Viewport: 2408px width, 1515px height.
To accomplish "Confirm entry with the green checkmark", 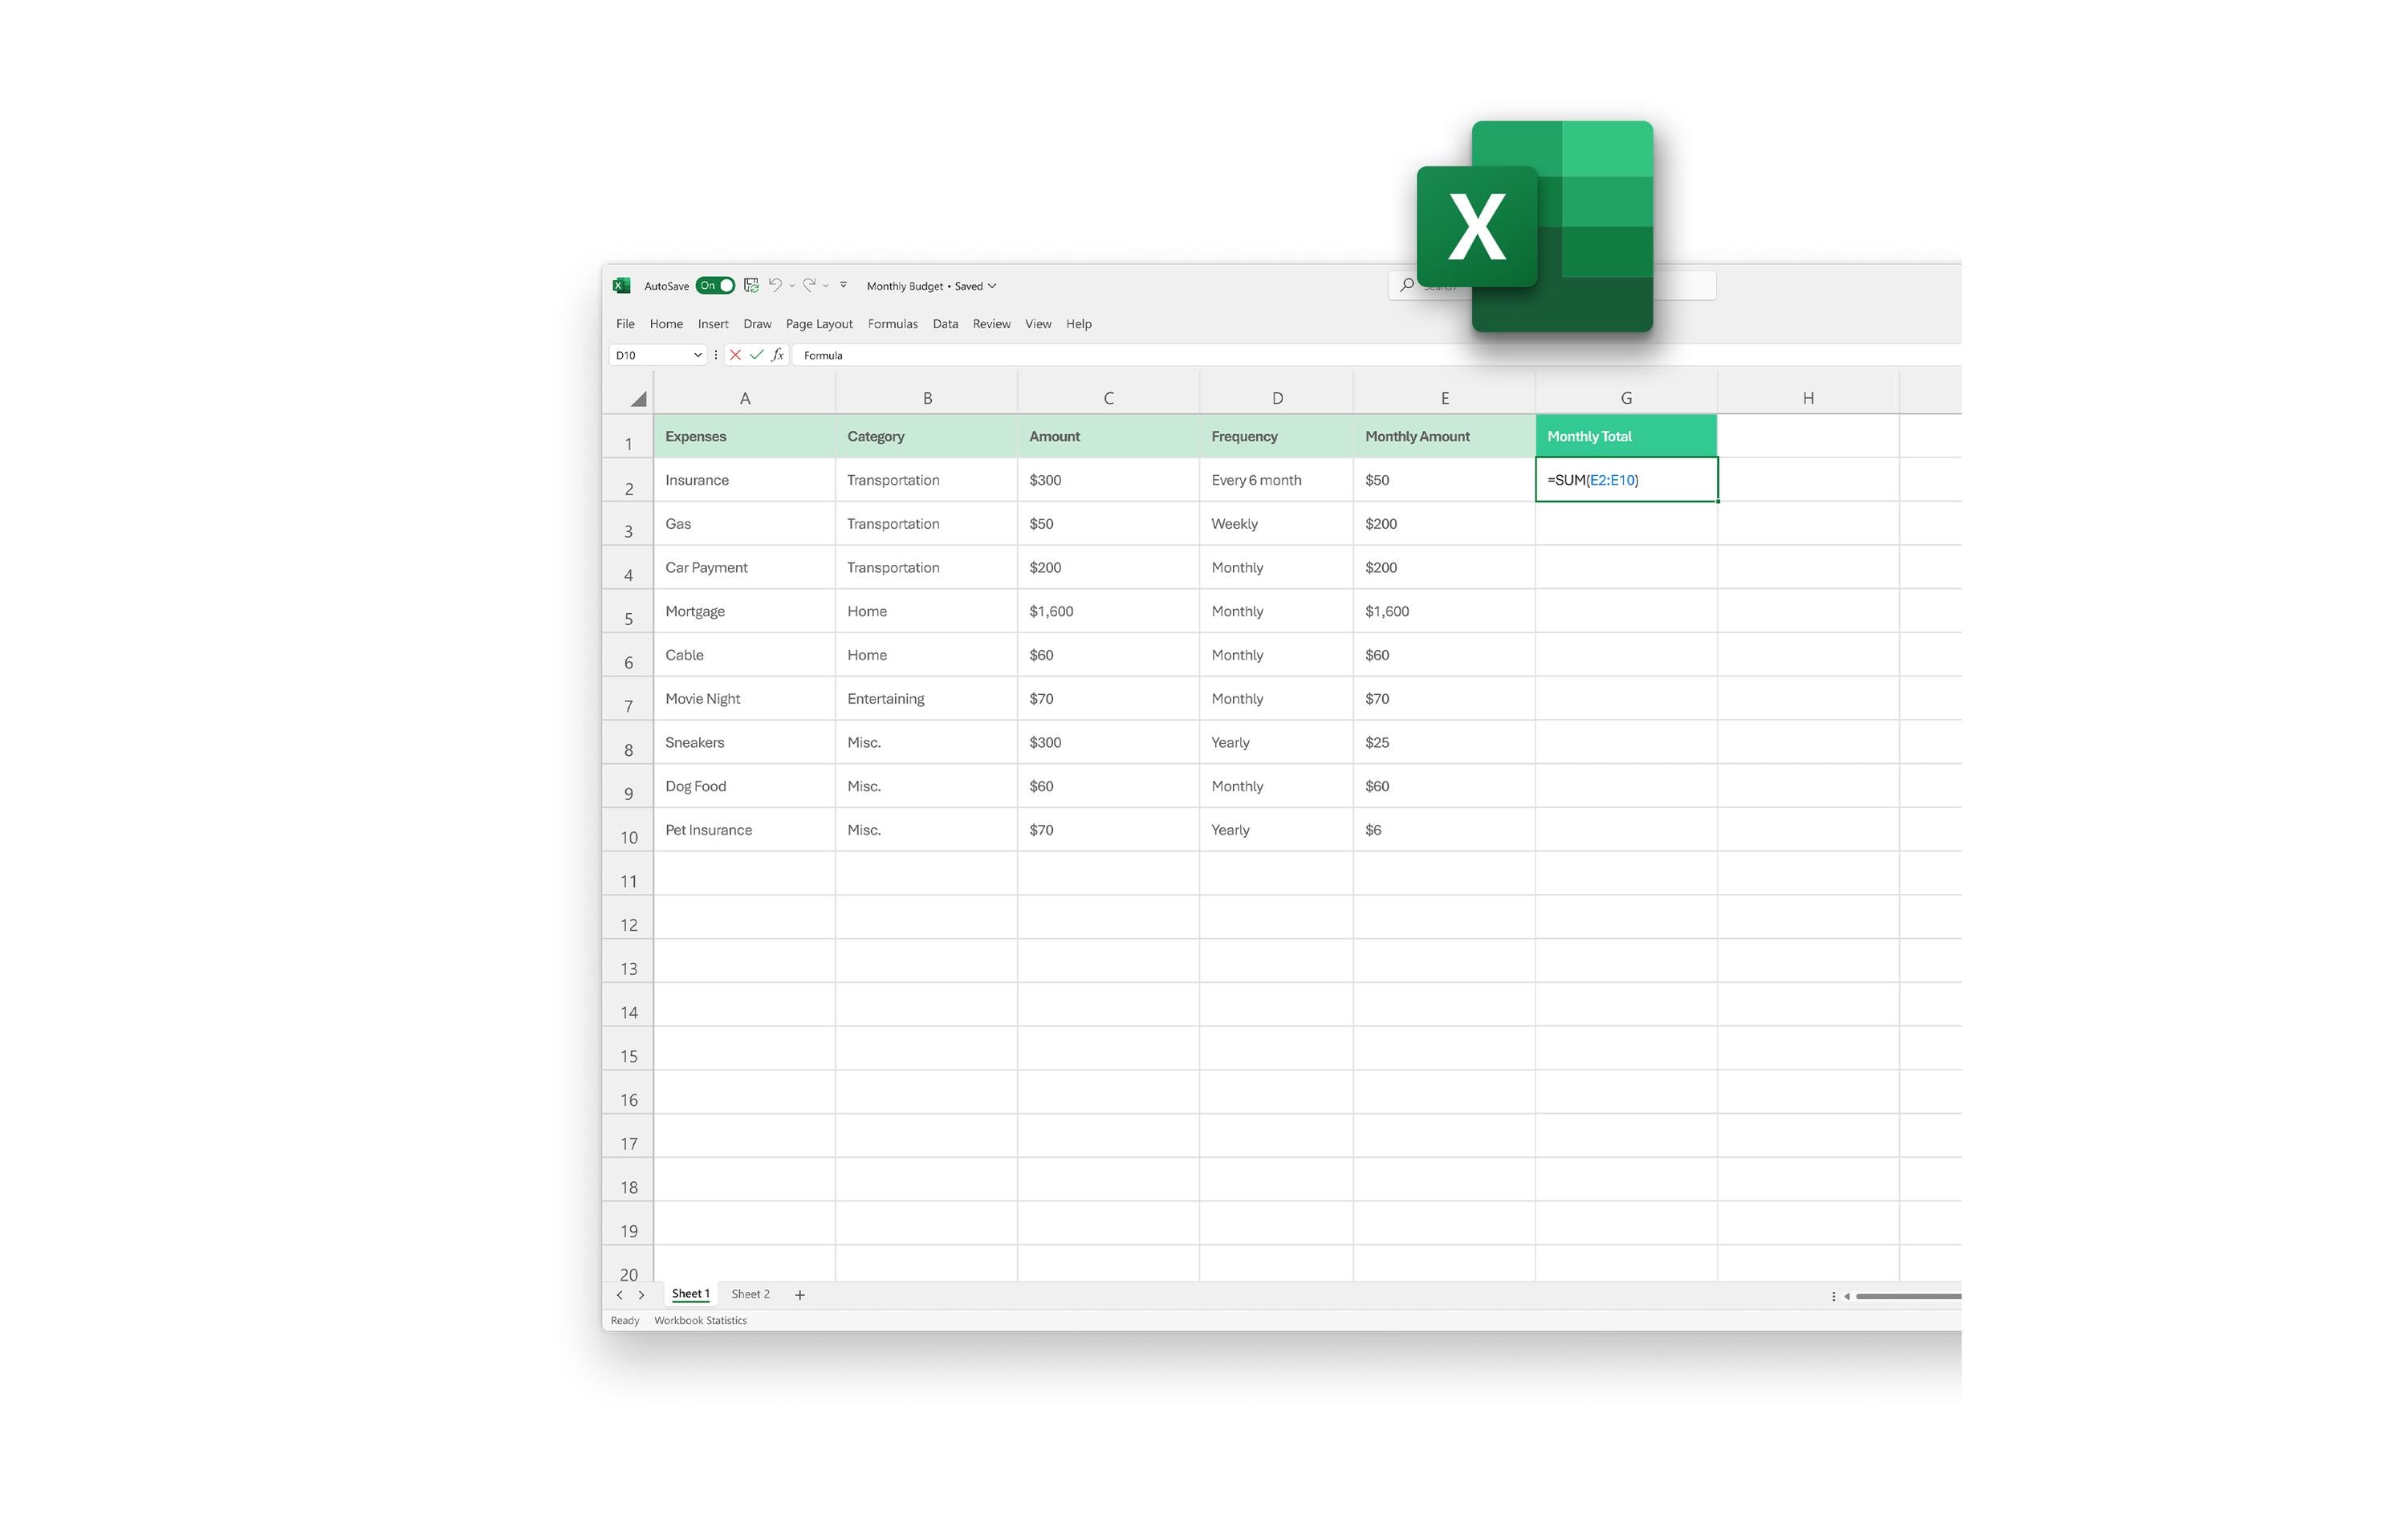I will pyautogui.click(x=756, y=355).
